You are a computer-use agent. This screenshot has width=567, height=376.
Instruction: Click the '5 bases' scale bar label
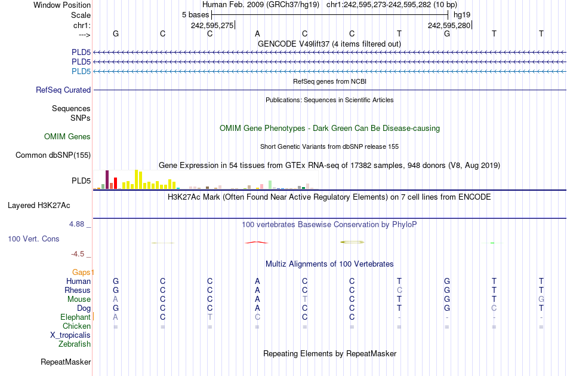[x=195, y=15]
